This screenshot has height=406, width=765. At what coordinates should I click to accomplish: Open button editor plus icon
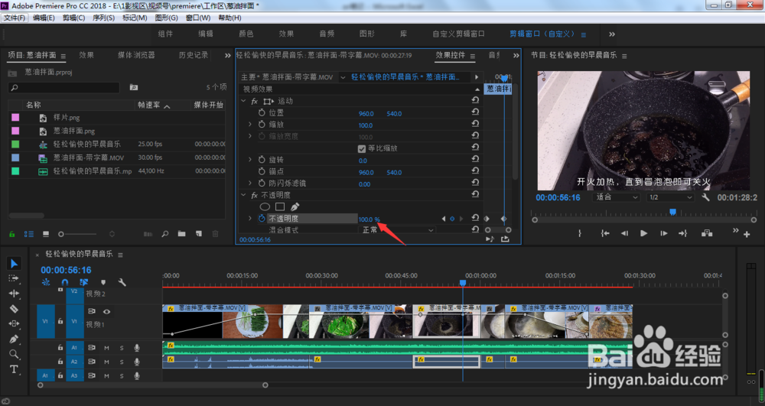coord(747,235)
